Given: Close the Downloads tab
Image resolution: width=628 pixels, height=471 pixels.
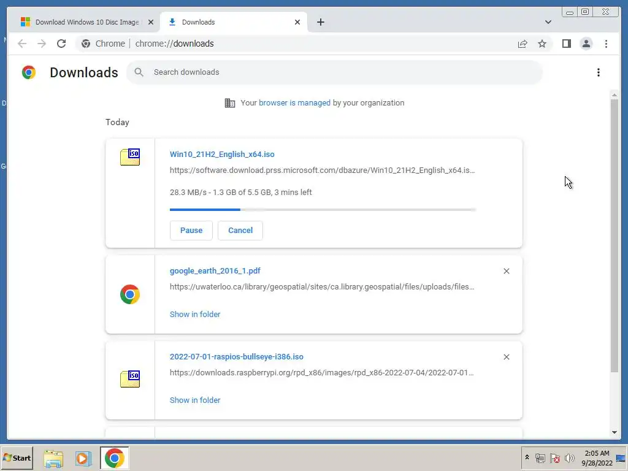Looking at the screenshot, I should pos(297,22).
